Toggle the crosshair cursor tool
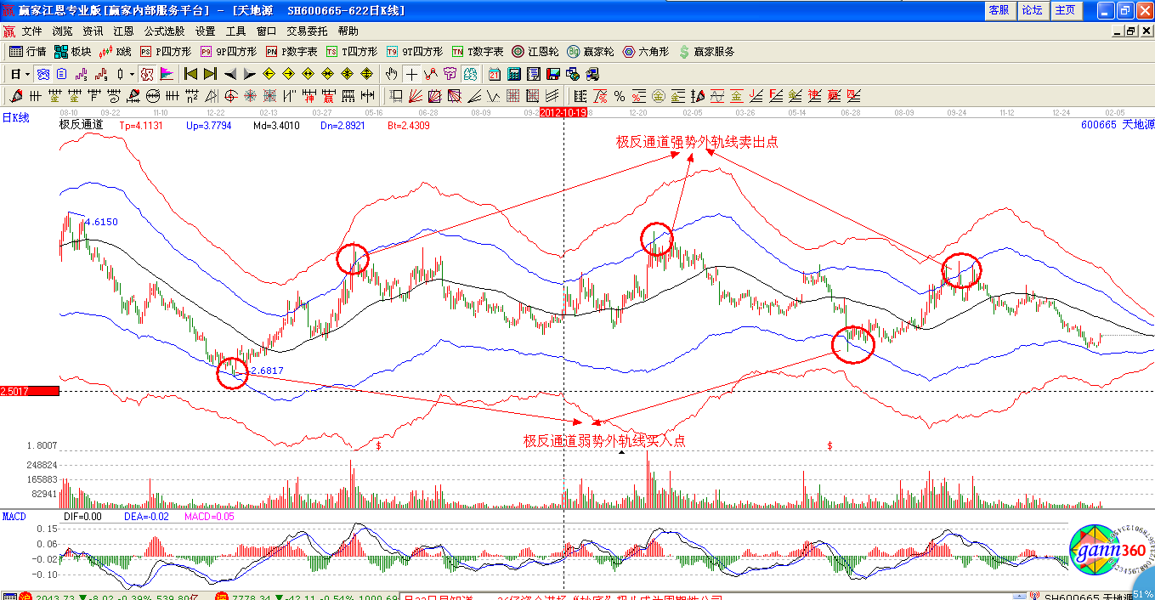Viewport: 1155px width, 600px height. [x=411, y=74]
